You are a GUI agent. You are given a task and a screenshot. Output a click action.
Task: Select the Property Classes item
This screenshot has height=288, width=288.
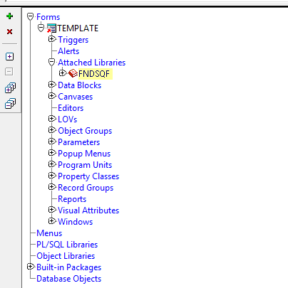[x=88, y=176]
